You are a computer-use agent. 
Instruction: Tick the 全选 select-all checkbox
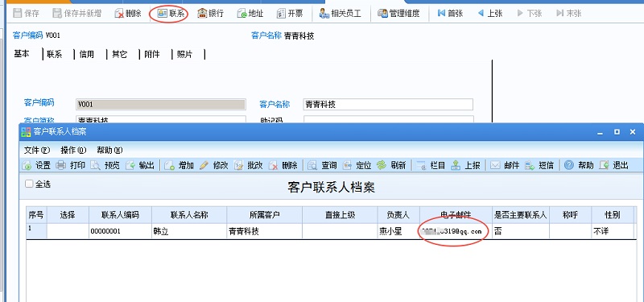[x=29, y=184]
